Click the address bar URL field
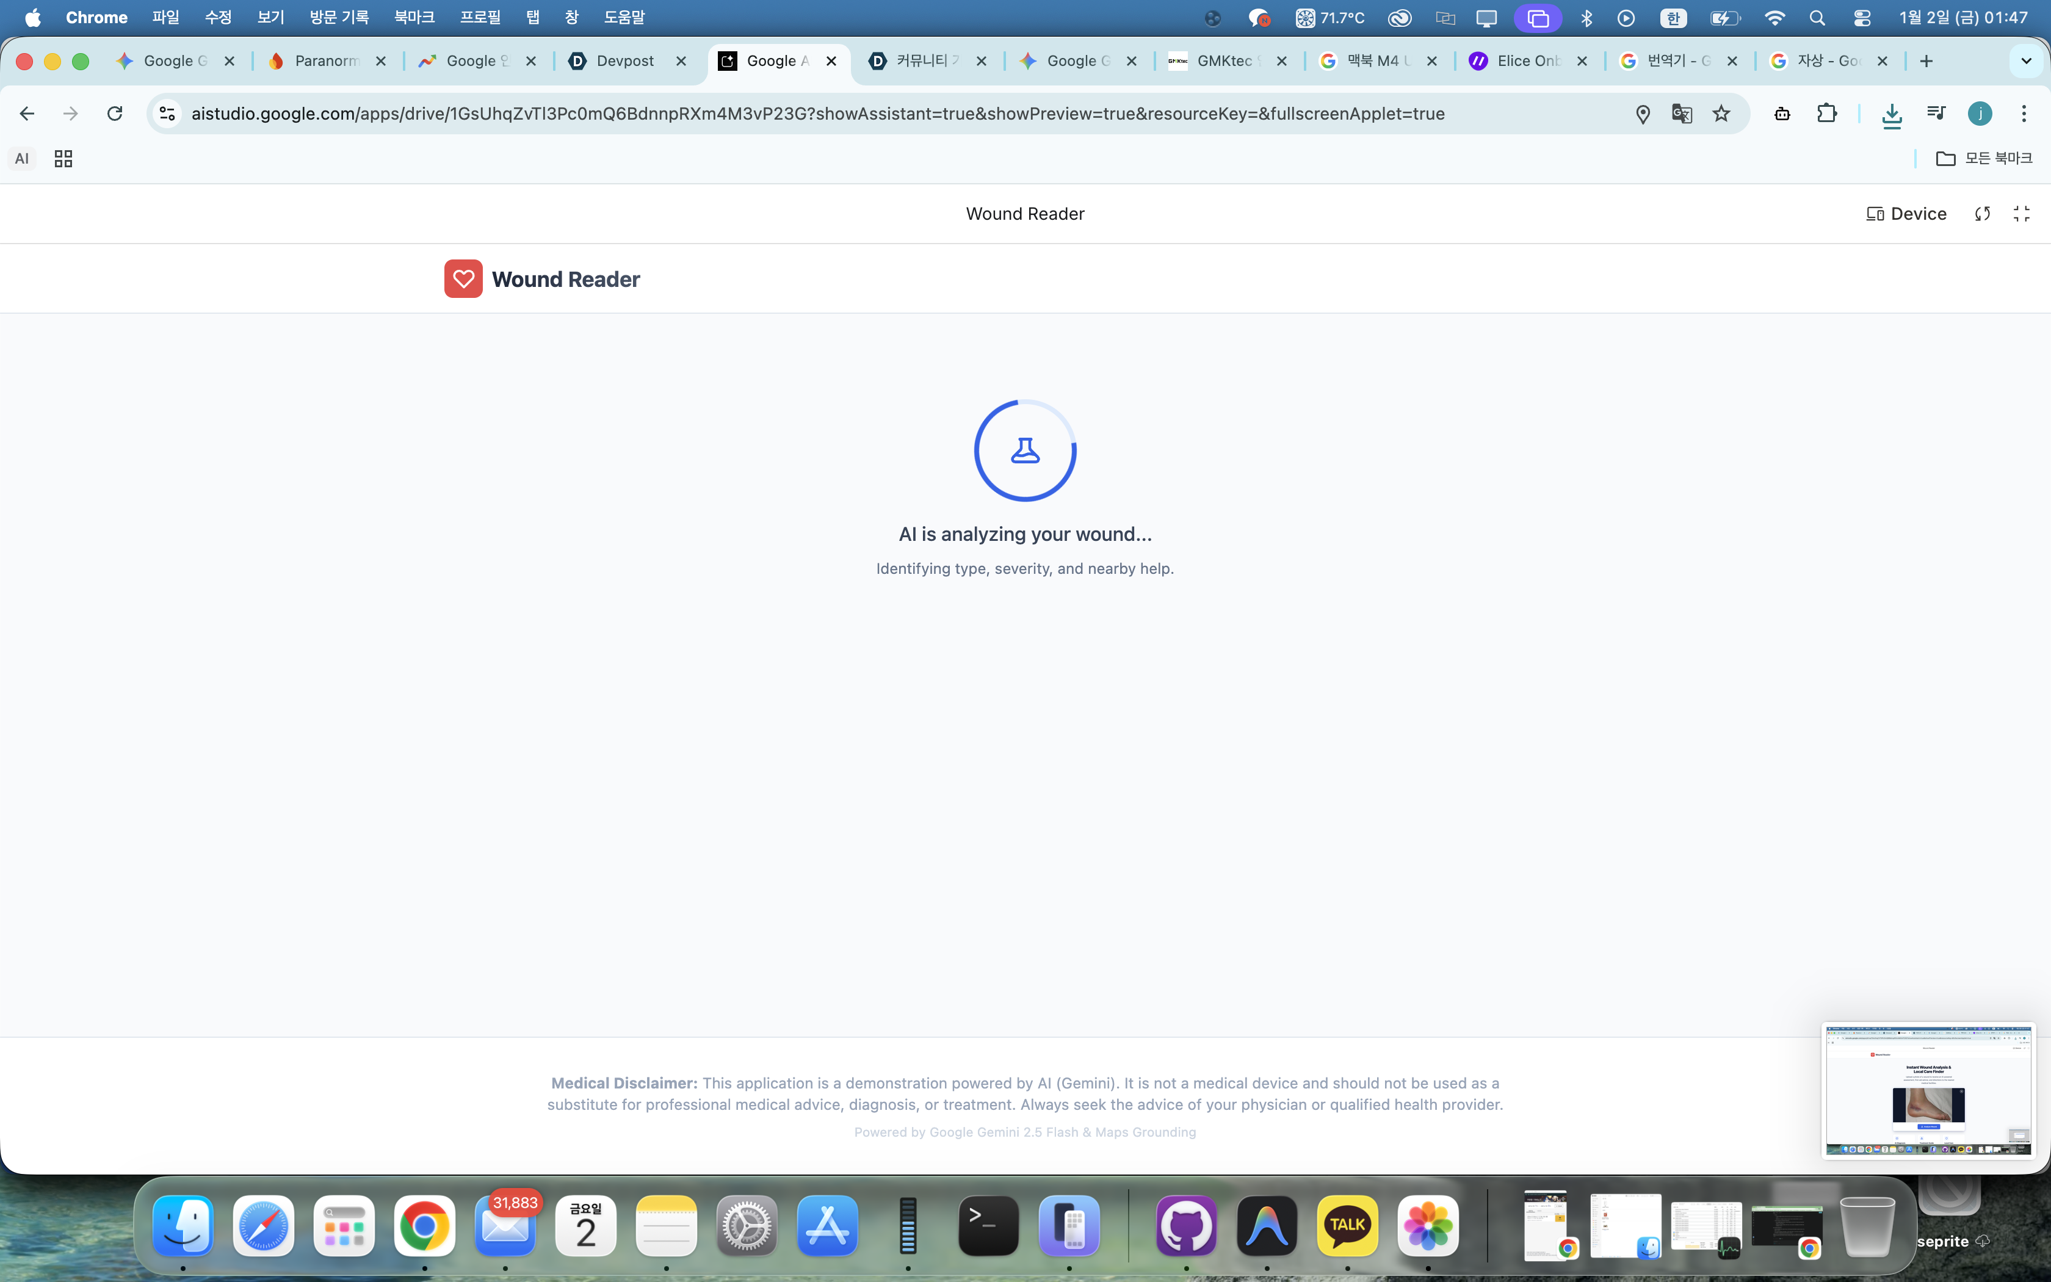 click(x=817, y=114)
